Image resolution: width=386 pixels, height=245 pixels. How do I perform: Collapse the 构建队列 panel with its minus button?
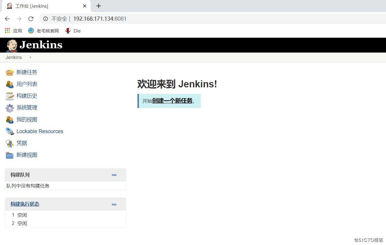tap(114, 175)
